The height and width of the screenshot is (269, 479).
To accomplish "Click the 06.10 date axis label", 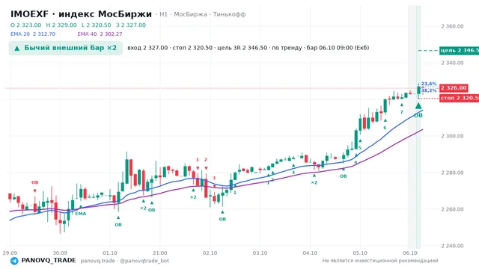I will click(410, 253).
